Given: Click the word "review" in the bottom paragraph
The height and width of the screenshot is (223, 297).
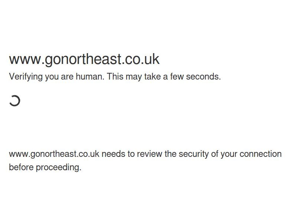Looking at the screenshot, I should [150, 154].
